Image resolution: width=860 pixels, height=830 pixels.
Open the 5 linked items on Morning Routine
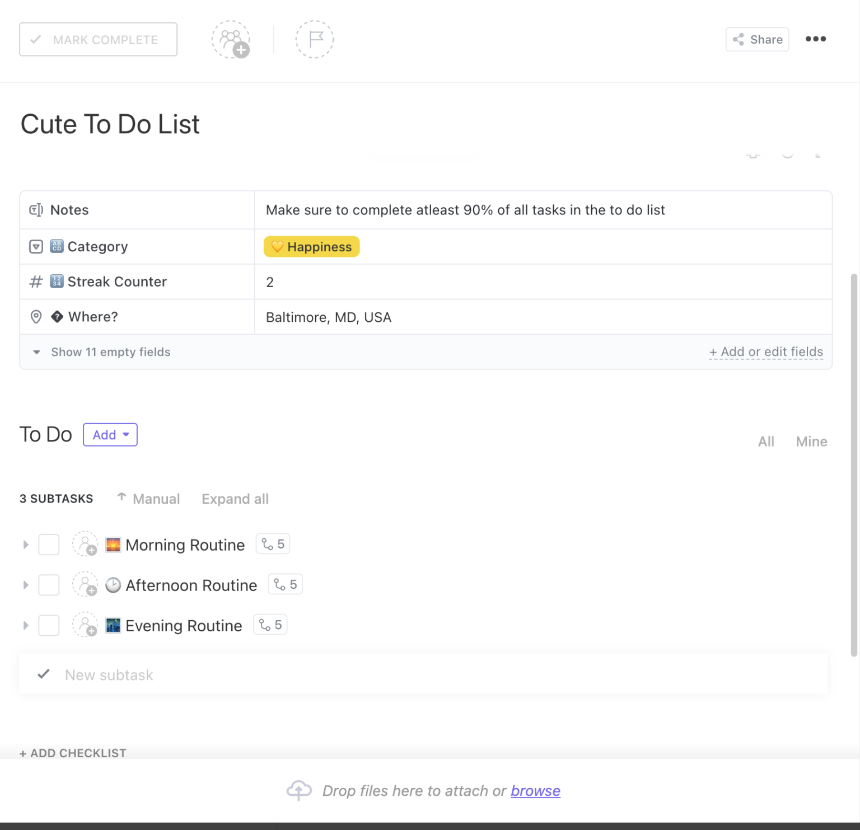pos(273,543)
